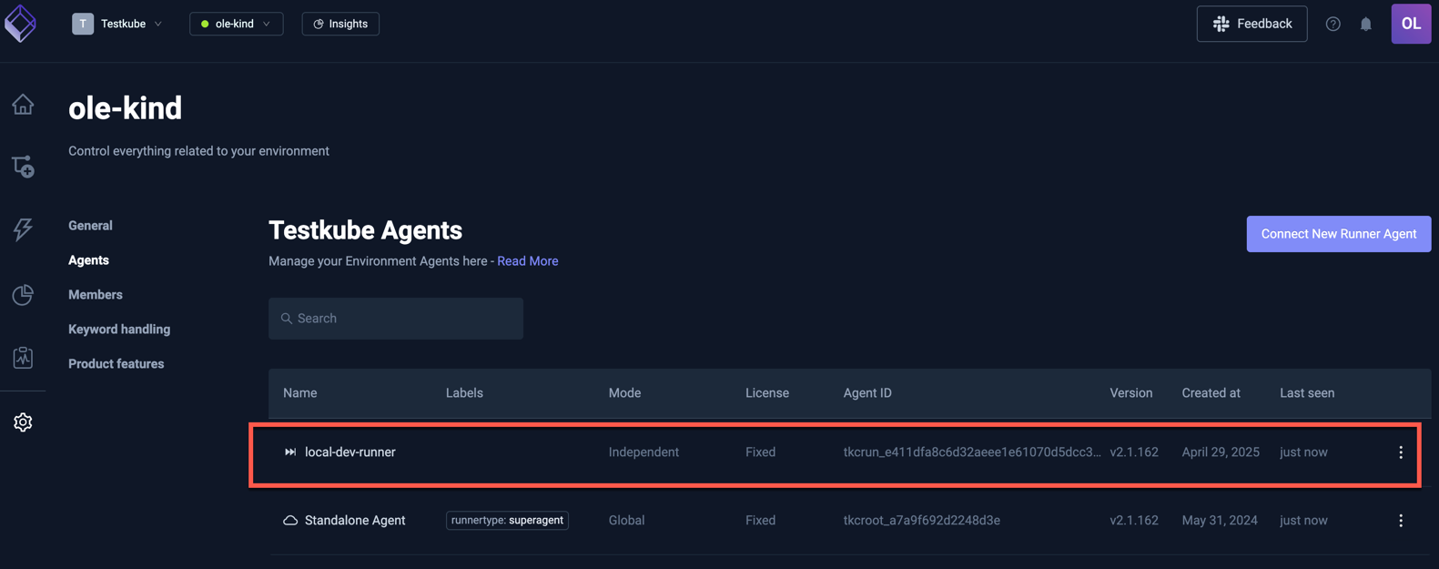Click the Testkube logo icon
The image size is (1439, 569).
coord(20,24)
